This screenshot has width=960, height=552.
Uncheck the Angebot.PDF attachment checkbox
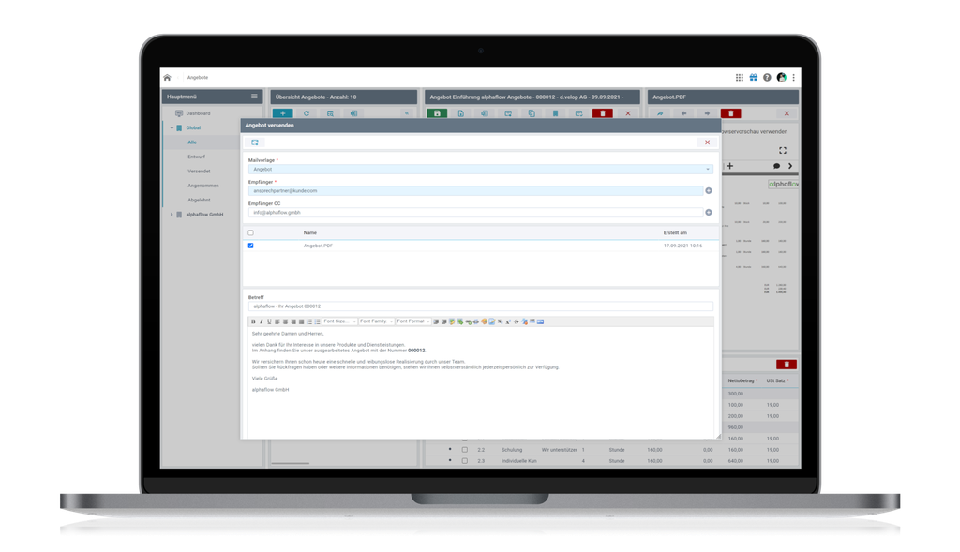pos(250,246)
